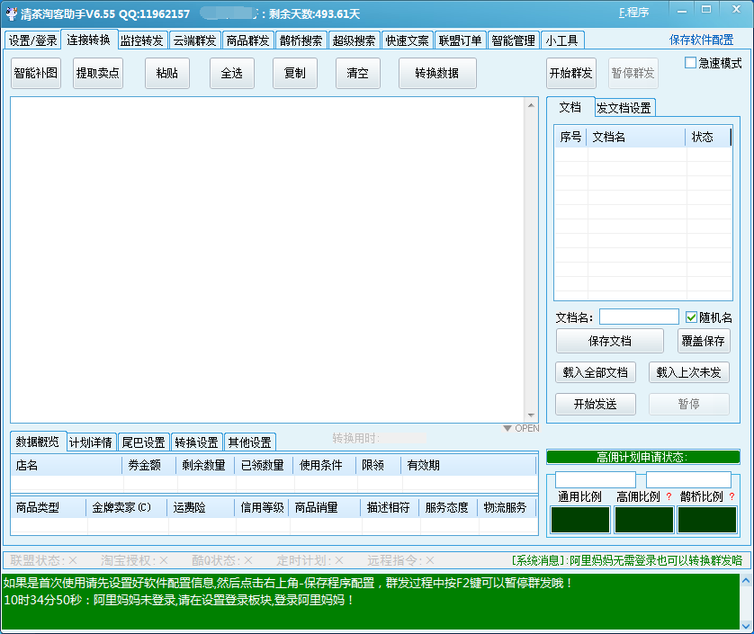
Task: Click the 智能补图 button
Action: (36, 73)
